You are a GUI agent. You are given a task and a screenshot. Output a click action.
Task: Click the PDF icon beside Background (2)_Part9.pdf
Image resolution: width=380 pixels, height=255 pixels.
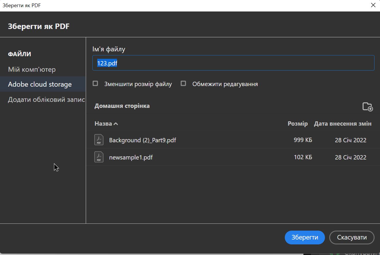99,140
